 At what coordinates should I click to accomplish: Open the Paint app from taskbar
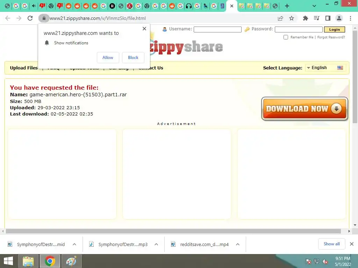[x=71, y=261]
